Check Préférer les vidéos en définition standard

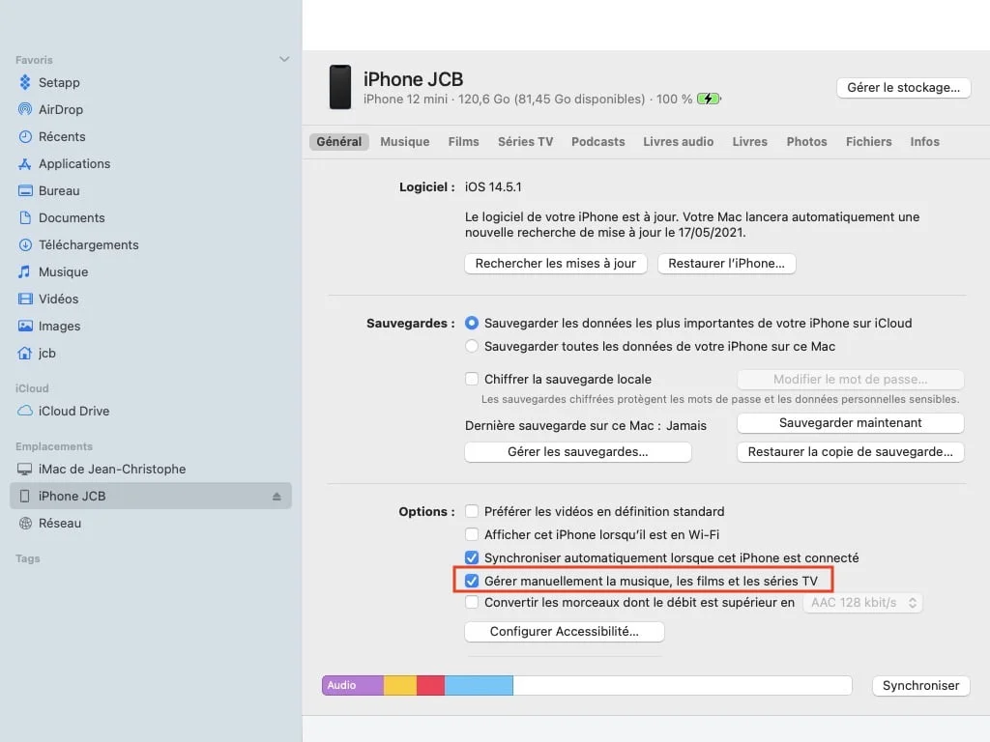(472, 511)
